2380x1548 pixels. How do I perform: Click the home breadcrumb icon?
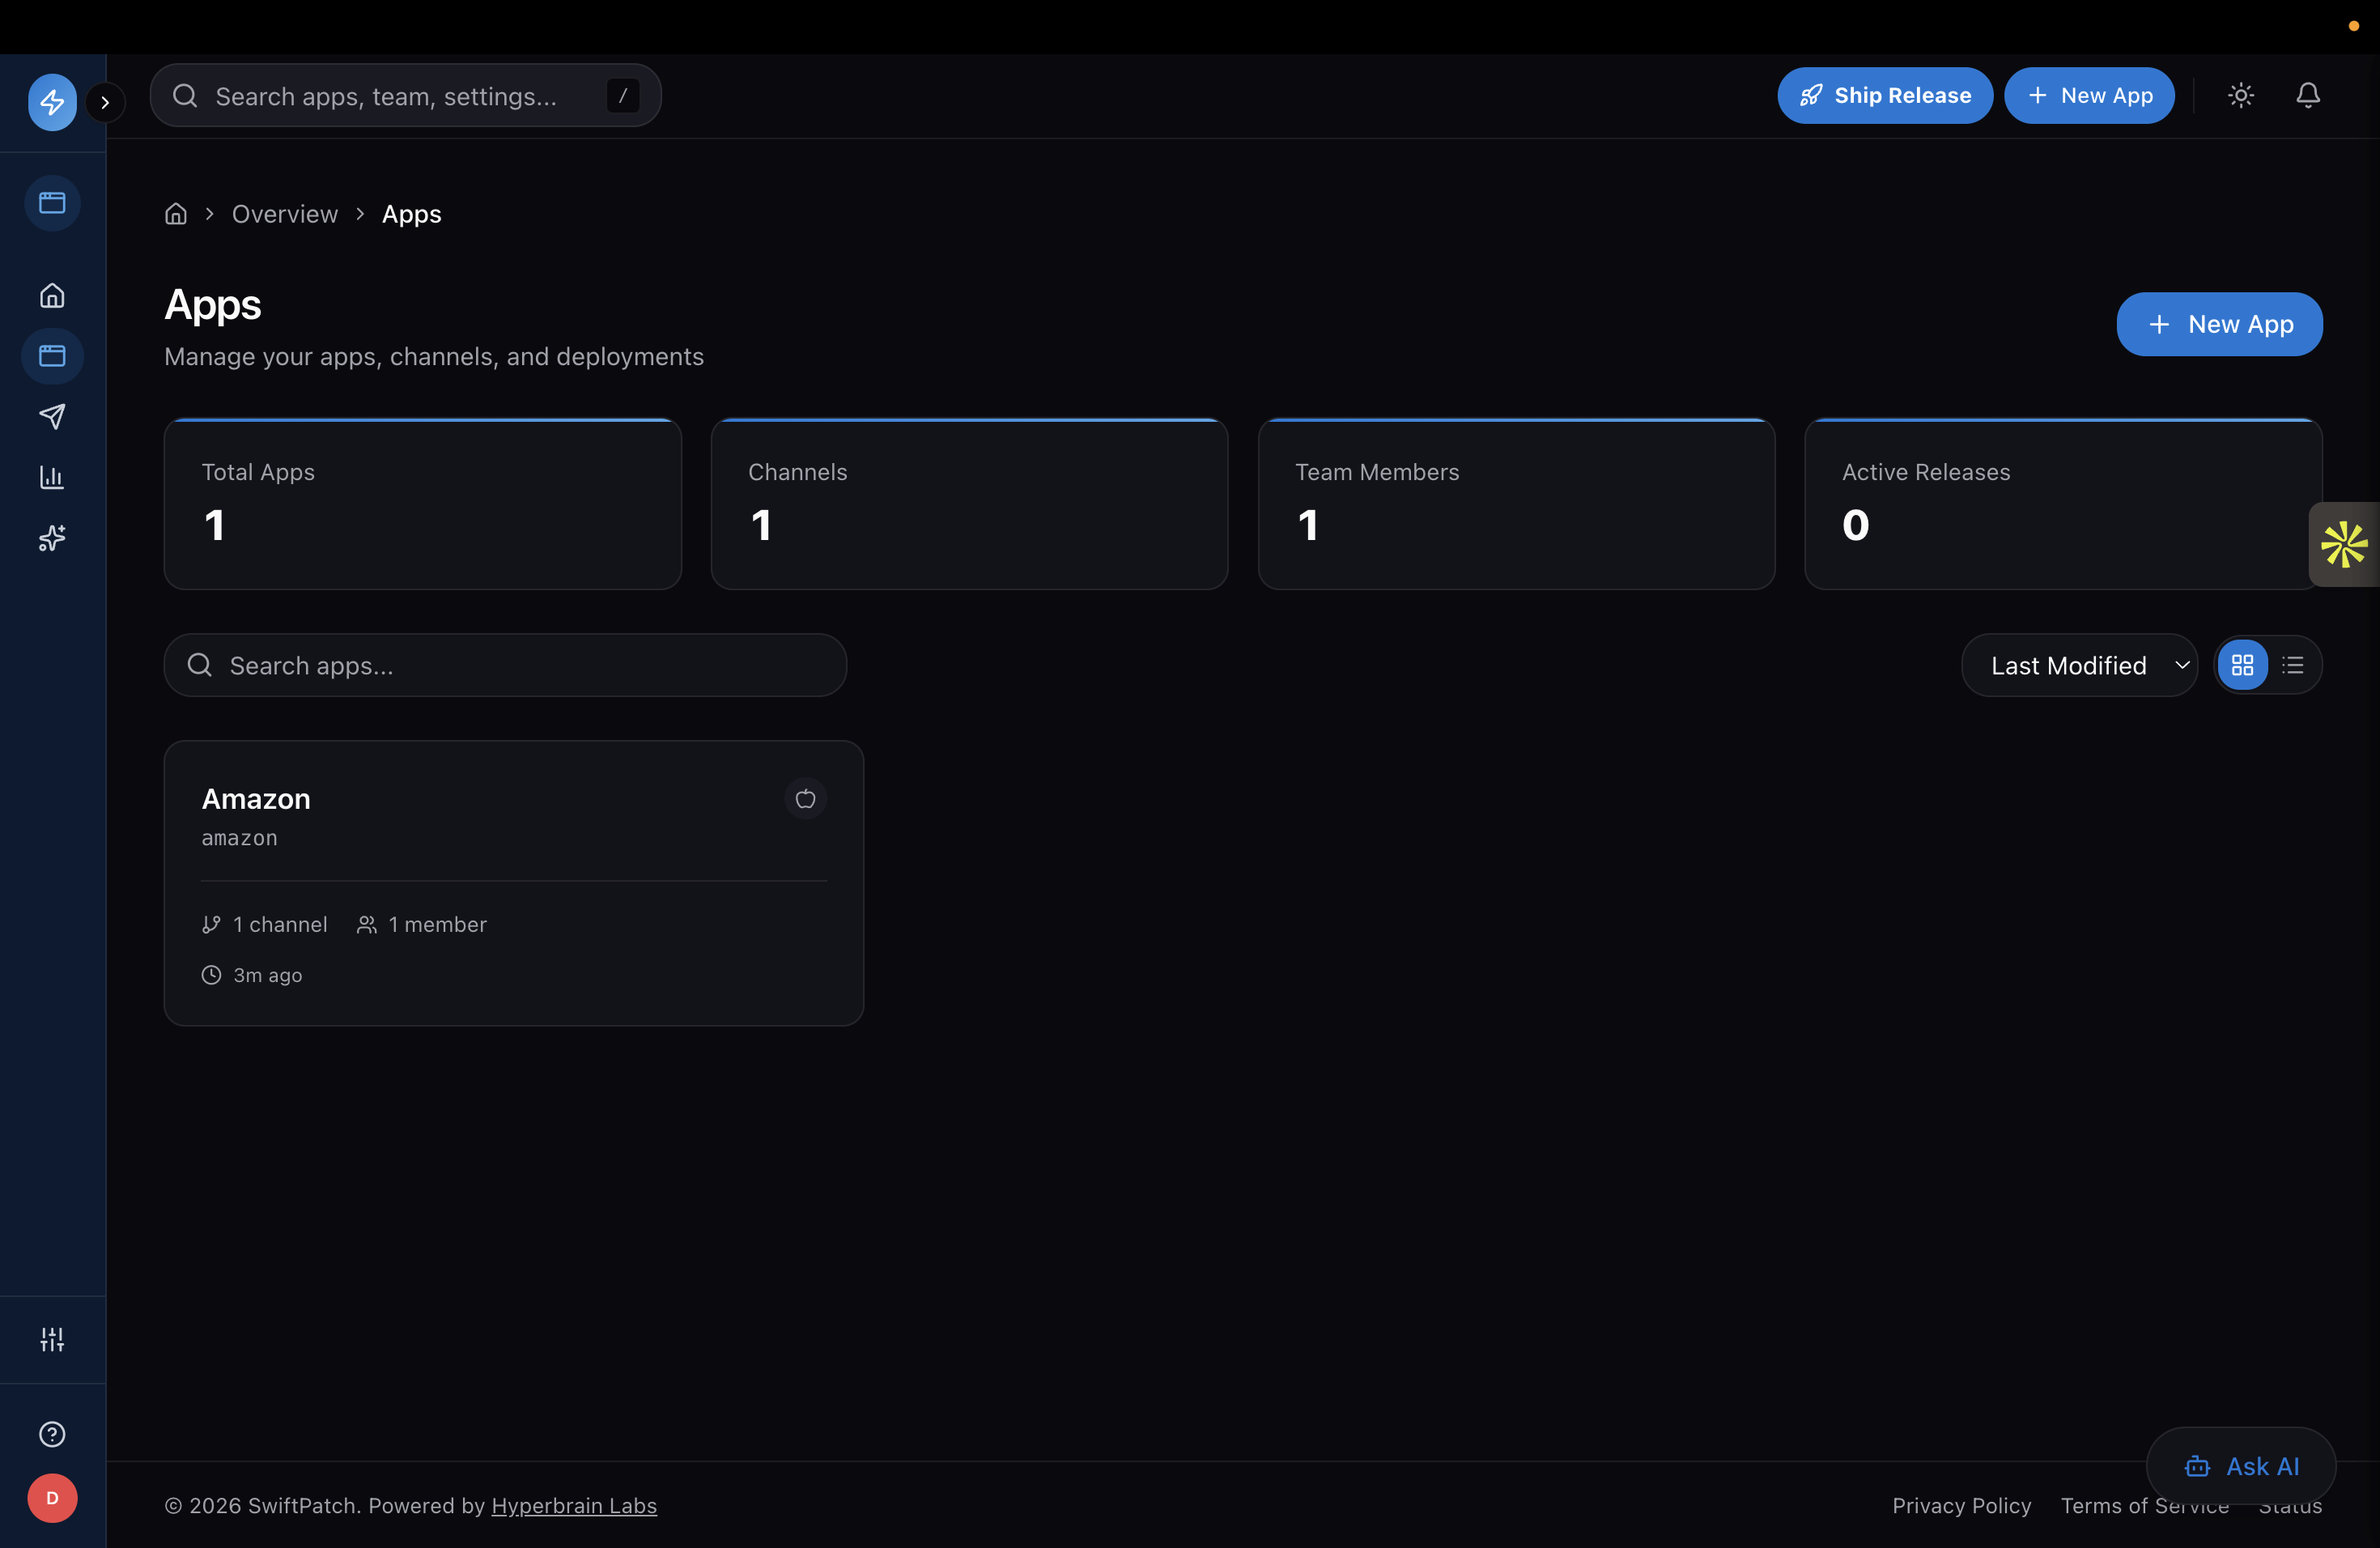click(x=176, y=214)
